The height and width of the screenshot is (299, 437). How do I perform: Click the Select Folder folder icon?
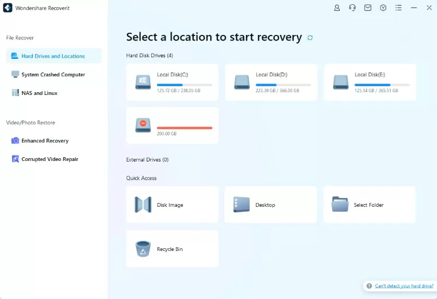(x=340, y=204)
